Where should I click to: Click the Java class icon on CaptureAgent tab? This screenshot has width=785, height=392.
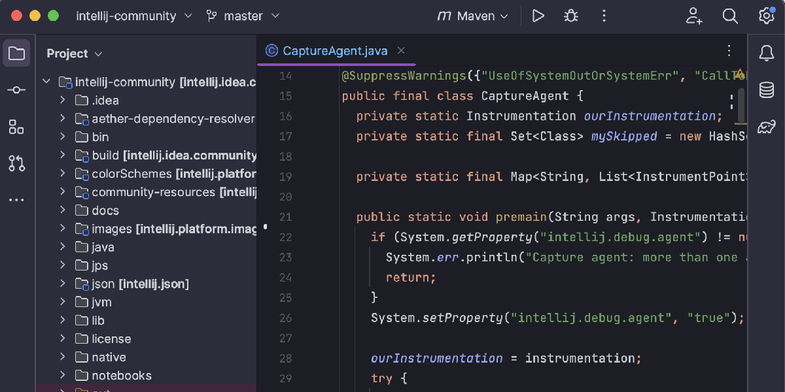click(271, 50)
